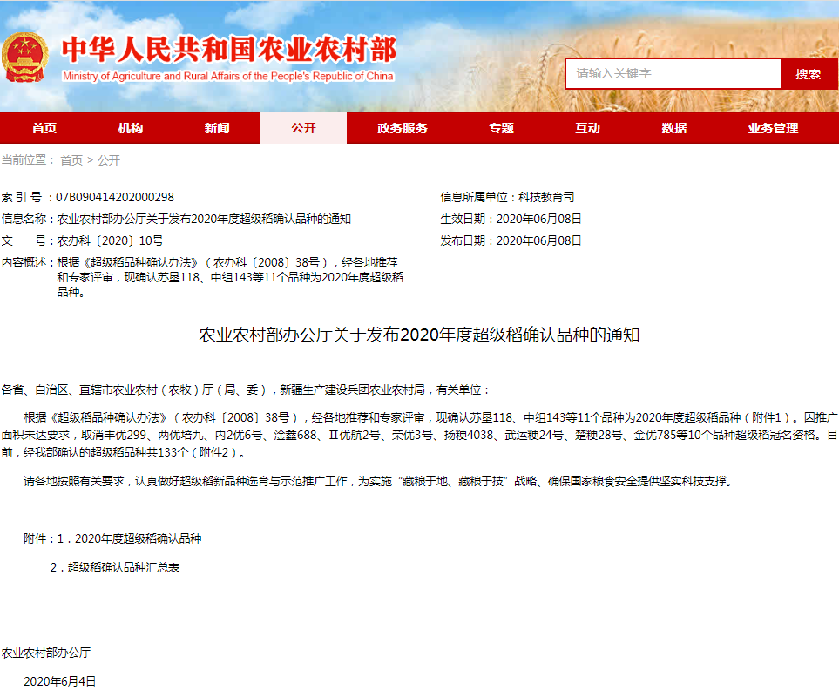Screen dimensions: 839x690
Task: Navigate to the 专题 section
Action: (501, 128)
